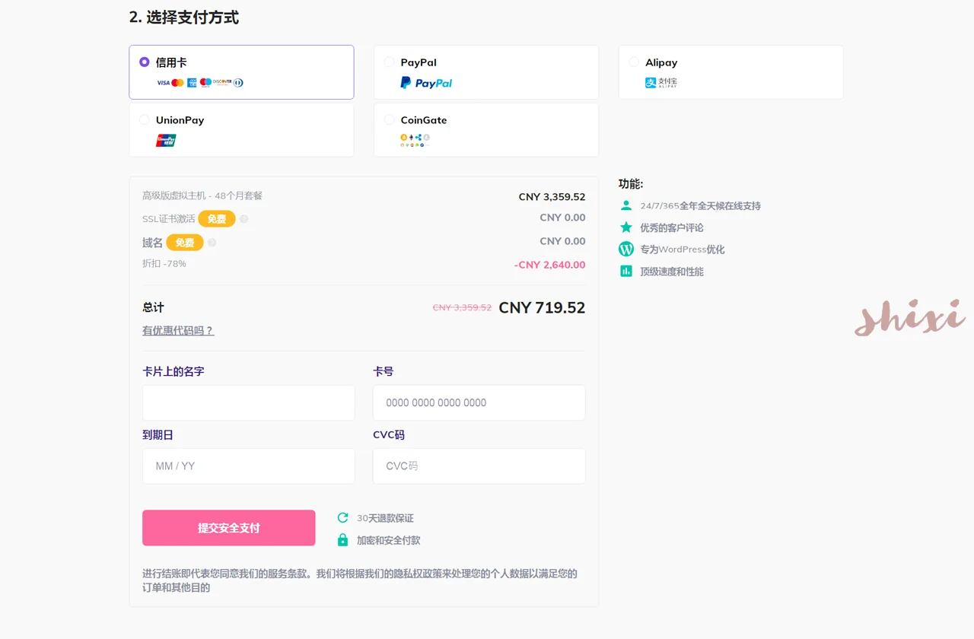Click the PayPal logo
The width and height of the screenshot is (974, 639).
[x=426, y=83]
